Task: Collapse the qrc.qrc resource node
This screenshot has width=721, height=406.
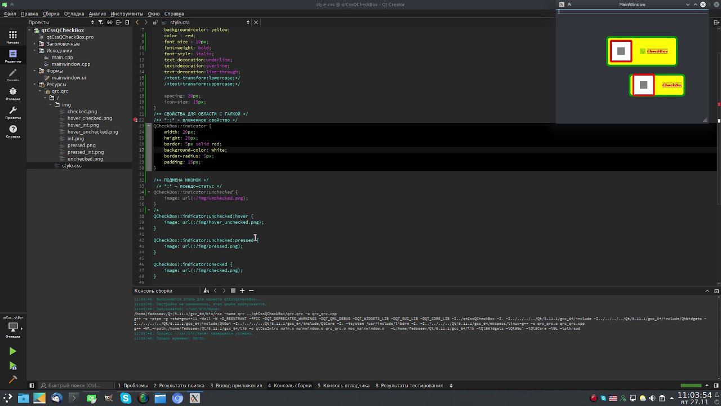Action: point(41,91)
